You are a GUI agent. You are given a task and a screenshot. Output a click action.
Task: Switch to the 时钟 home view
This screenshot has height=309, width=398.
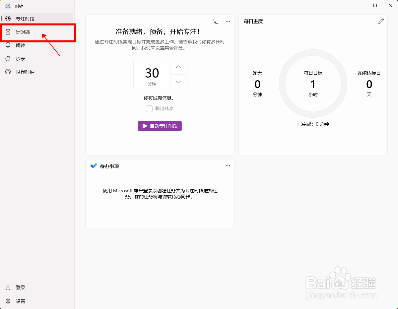(x=18, y=6)
